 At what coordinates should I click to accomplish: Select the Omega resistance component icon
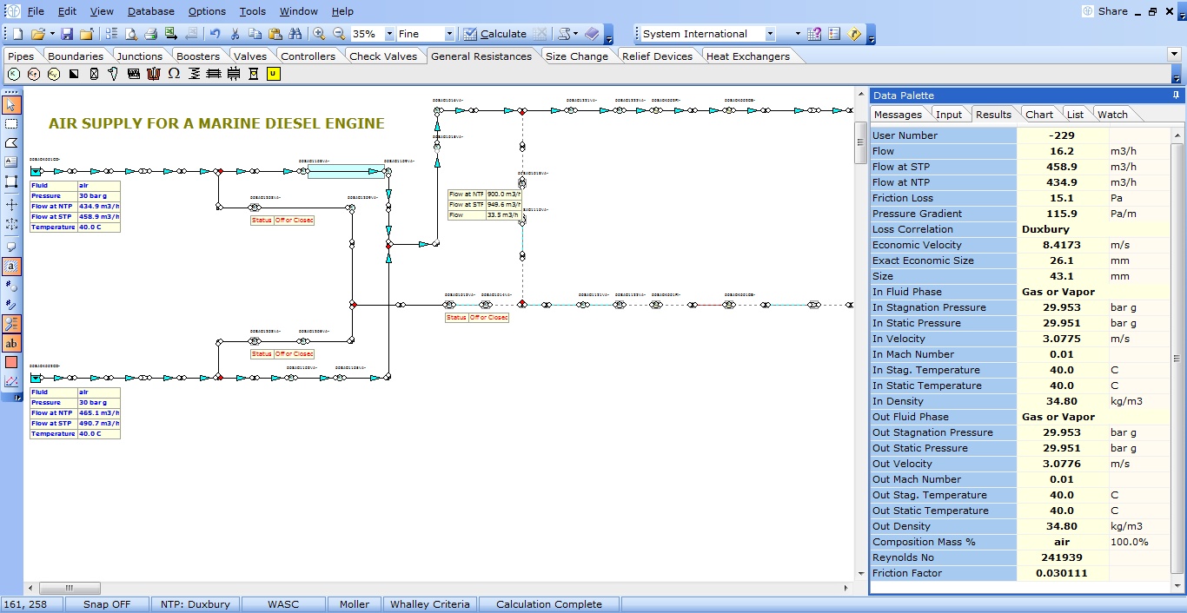[x=174, y=74]
